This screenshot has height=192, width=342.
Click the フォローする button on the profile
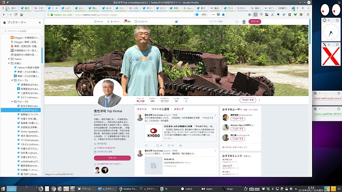[x=248, y=100]
